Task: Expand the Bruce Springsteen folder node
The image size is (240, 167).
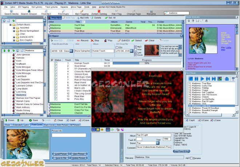Action: click(x=14, y=31)
